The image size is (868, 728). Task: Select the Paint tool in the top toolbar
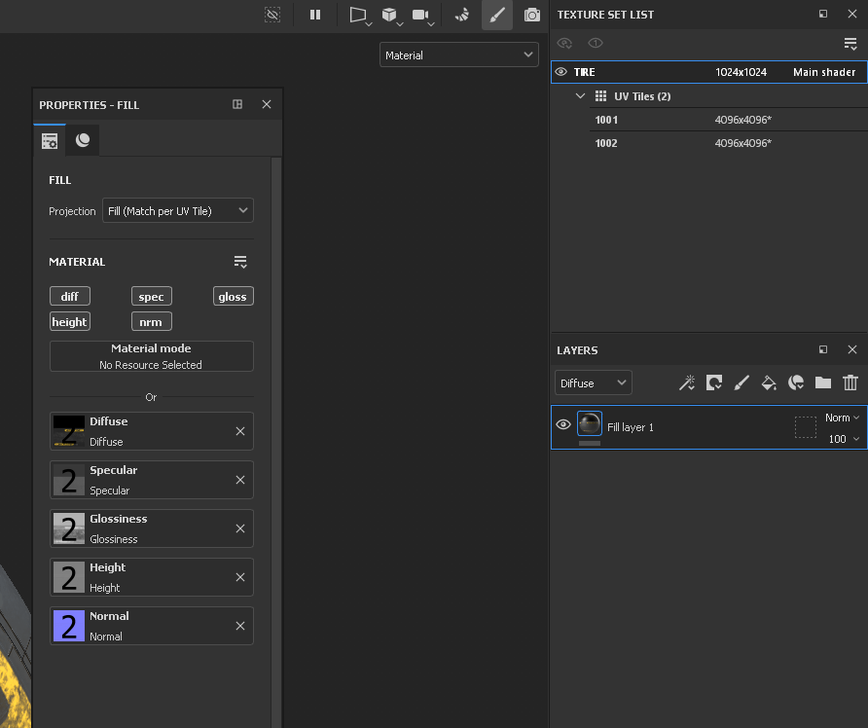click(x=497, y=15)
